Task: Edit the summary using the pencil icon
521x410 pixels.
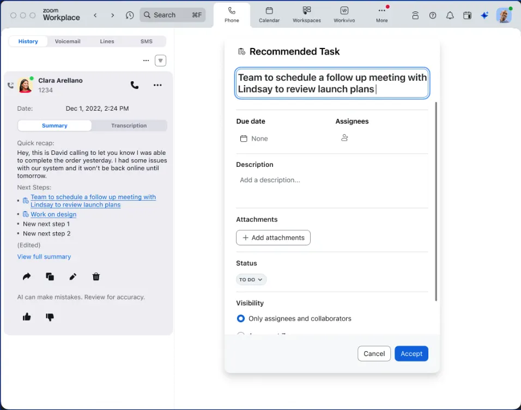Action: pyautogui.click(x=72, y=276)
